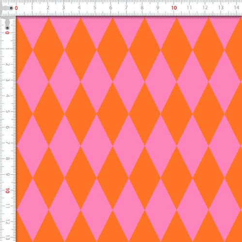Screen dimensions: 242x242
Task: Click the red 0 on the horizontal ruler
Action: pyautogui.click(x=16, y=8)
